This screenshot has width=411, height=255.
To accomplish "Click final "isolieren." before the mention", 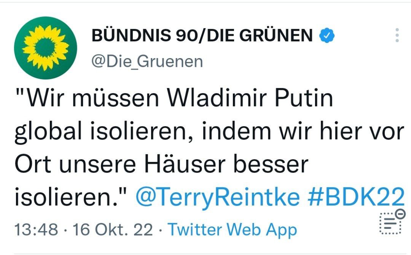I will [72, 198].
